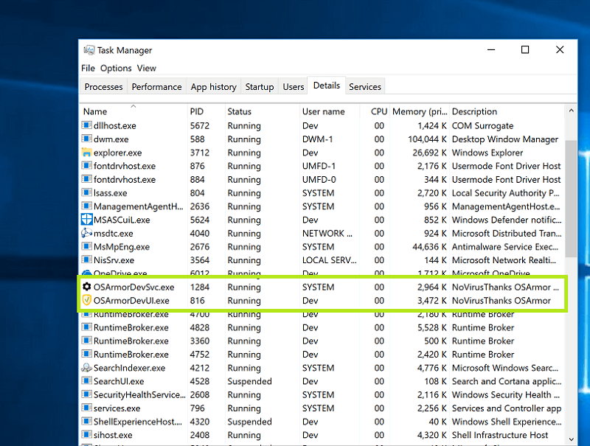This screenshot has width=590, height=446.
Task: Sort by the PID column header
Action: (197, 112)
